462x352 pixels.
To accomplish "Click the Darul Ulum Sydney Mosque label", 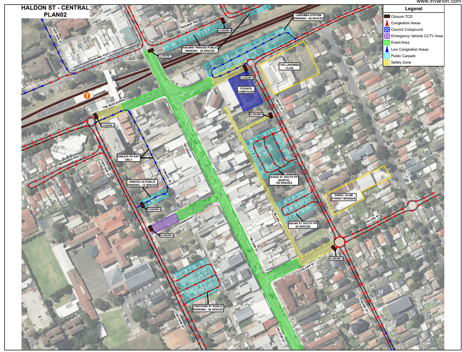I will coord(345,196).
